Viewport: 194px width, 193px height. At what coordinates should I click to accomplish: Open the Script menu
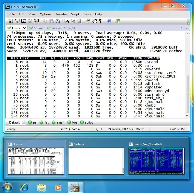[75, 14]
